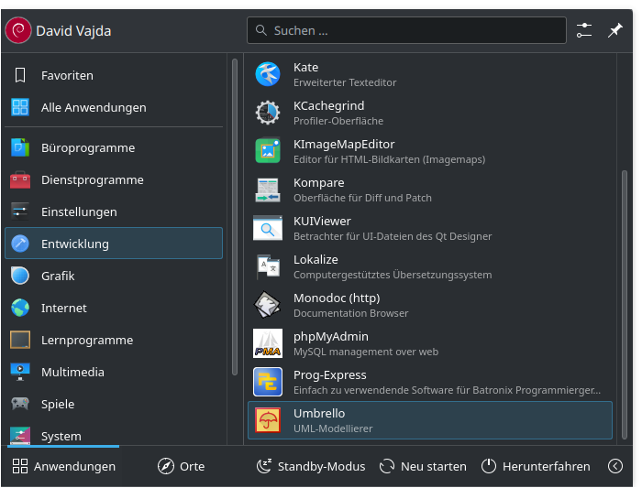Click the Entwicklung hammer icon
The height and width of the screenshot is (488, 642).
pyautogui.click(x=20, y=244)
